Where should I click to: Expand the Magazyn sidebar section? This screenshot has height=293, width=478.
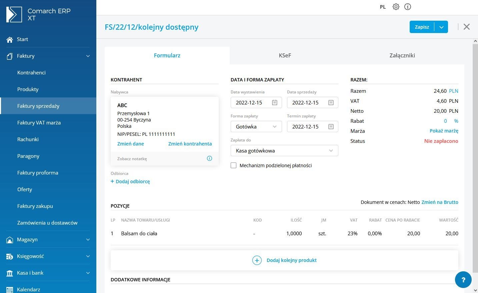[x=88, y=239]
